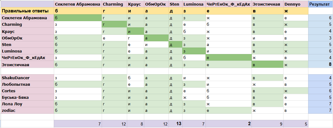The image size is (333, 128).
Task: Click the "ОбмОрОк" column header
Action: point(155,4)
